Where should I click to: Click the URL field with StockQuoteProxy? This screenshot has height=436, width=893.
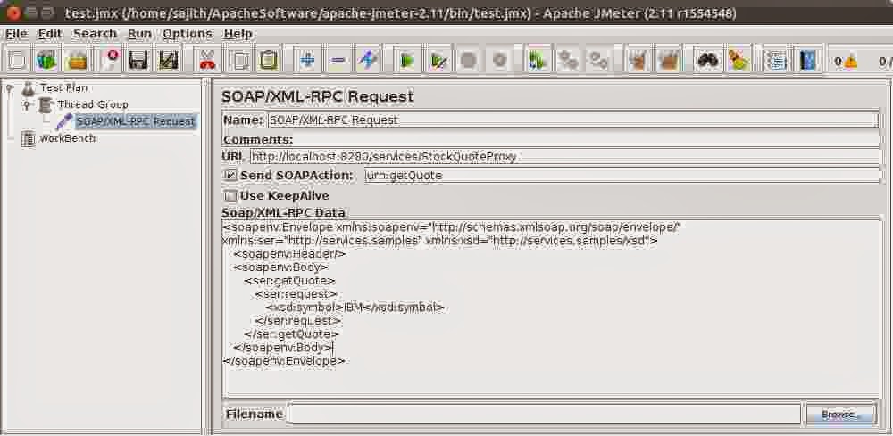(x=565, y=156)
